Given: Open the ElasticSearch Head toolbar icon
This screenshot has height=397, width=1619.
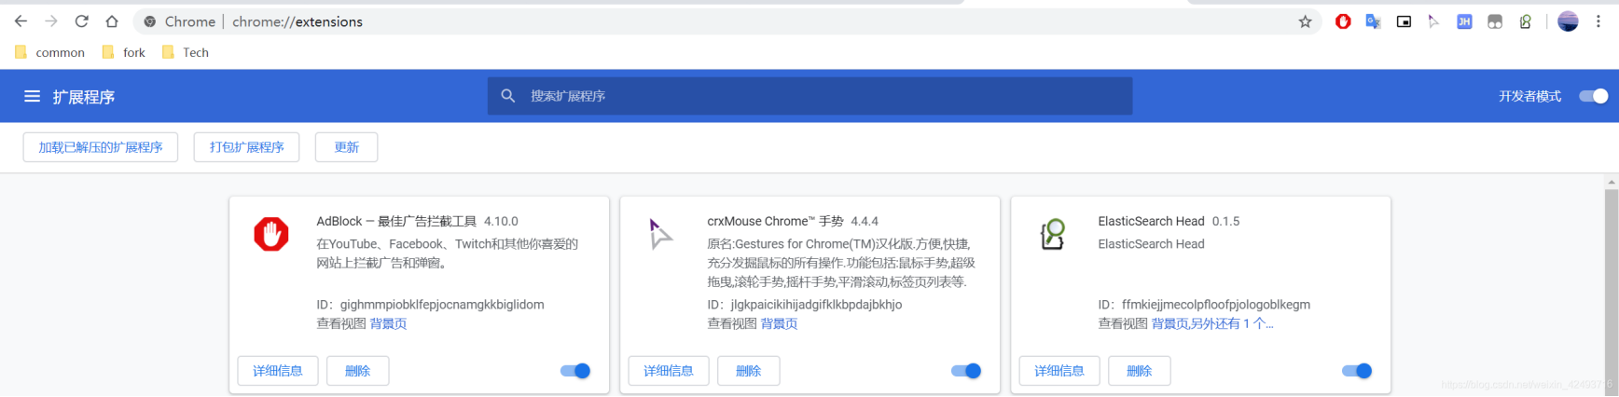Looking at the screenshot, I should coord(1525,21).
